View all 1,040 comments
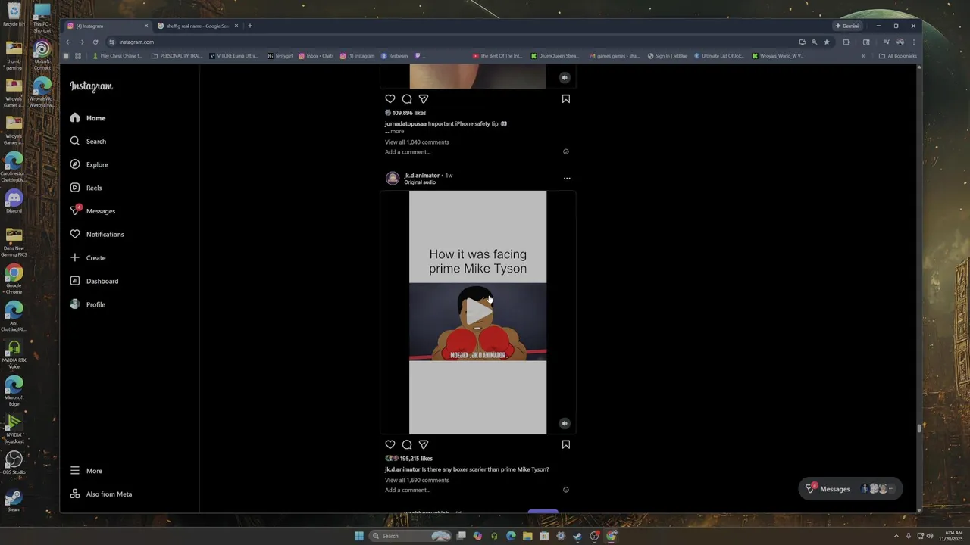 tap(417, 142)
